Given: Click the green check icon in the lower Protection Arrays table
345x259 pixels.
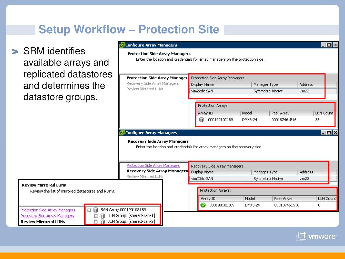Looking at the screenshot, I should (203, 205).
